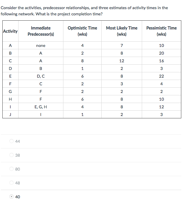Click the selected 40 radio button

pyautogui.click(x=11, y=197)
